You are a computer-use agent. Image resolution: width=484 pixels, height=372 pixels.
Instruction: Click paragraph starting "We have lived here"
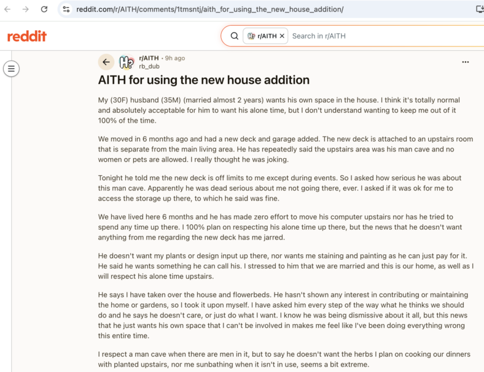[280, 227]
